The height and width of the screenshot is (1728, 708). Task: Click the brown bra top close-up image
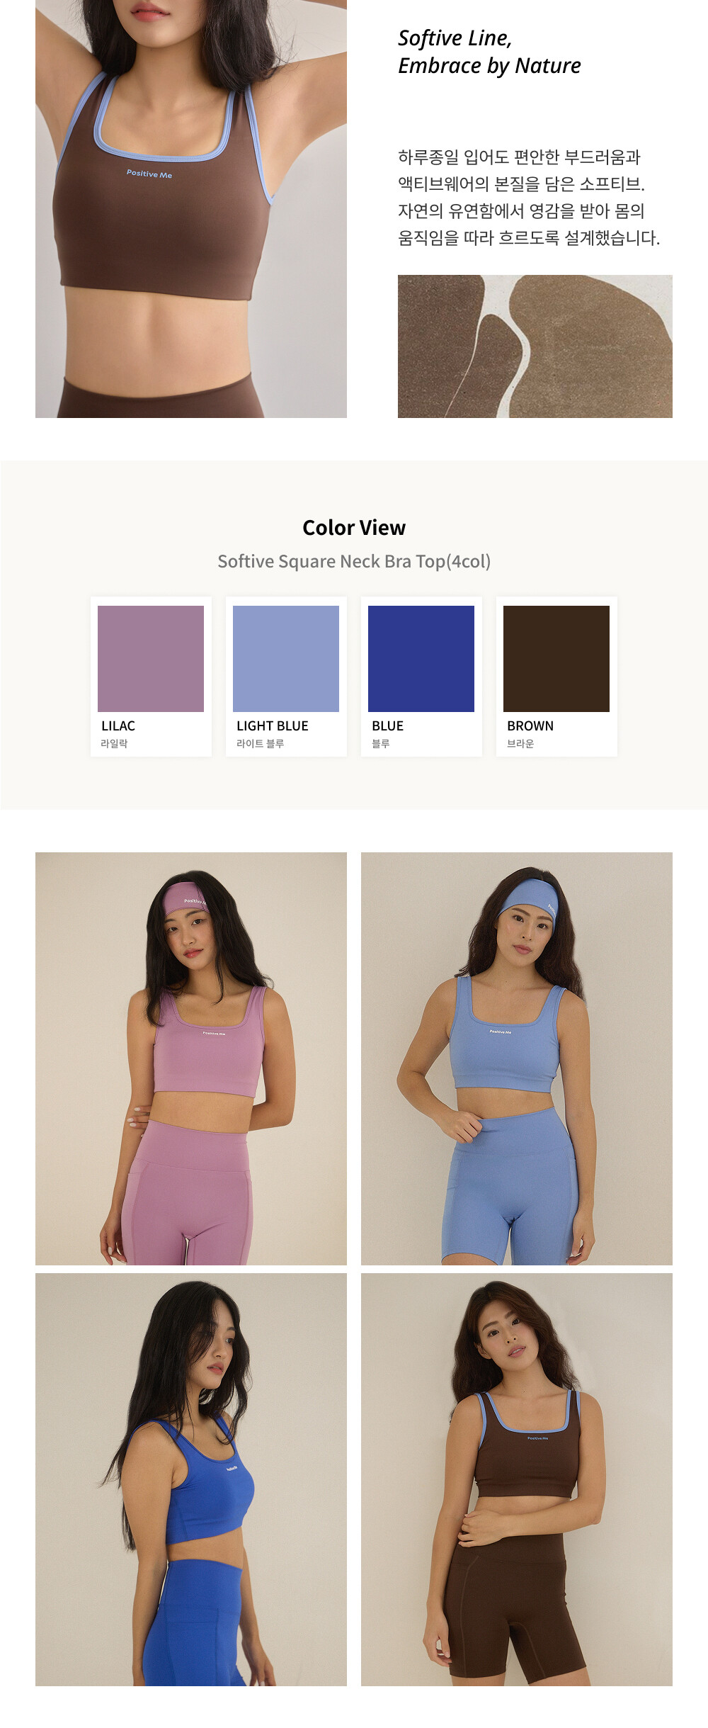[191, 209]
